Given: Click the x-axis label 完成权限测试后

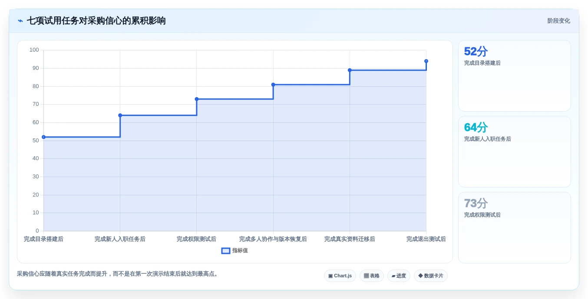Looking at the screenshot, I should tap(196, 239).
